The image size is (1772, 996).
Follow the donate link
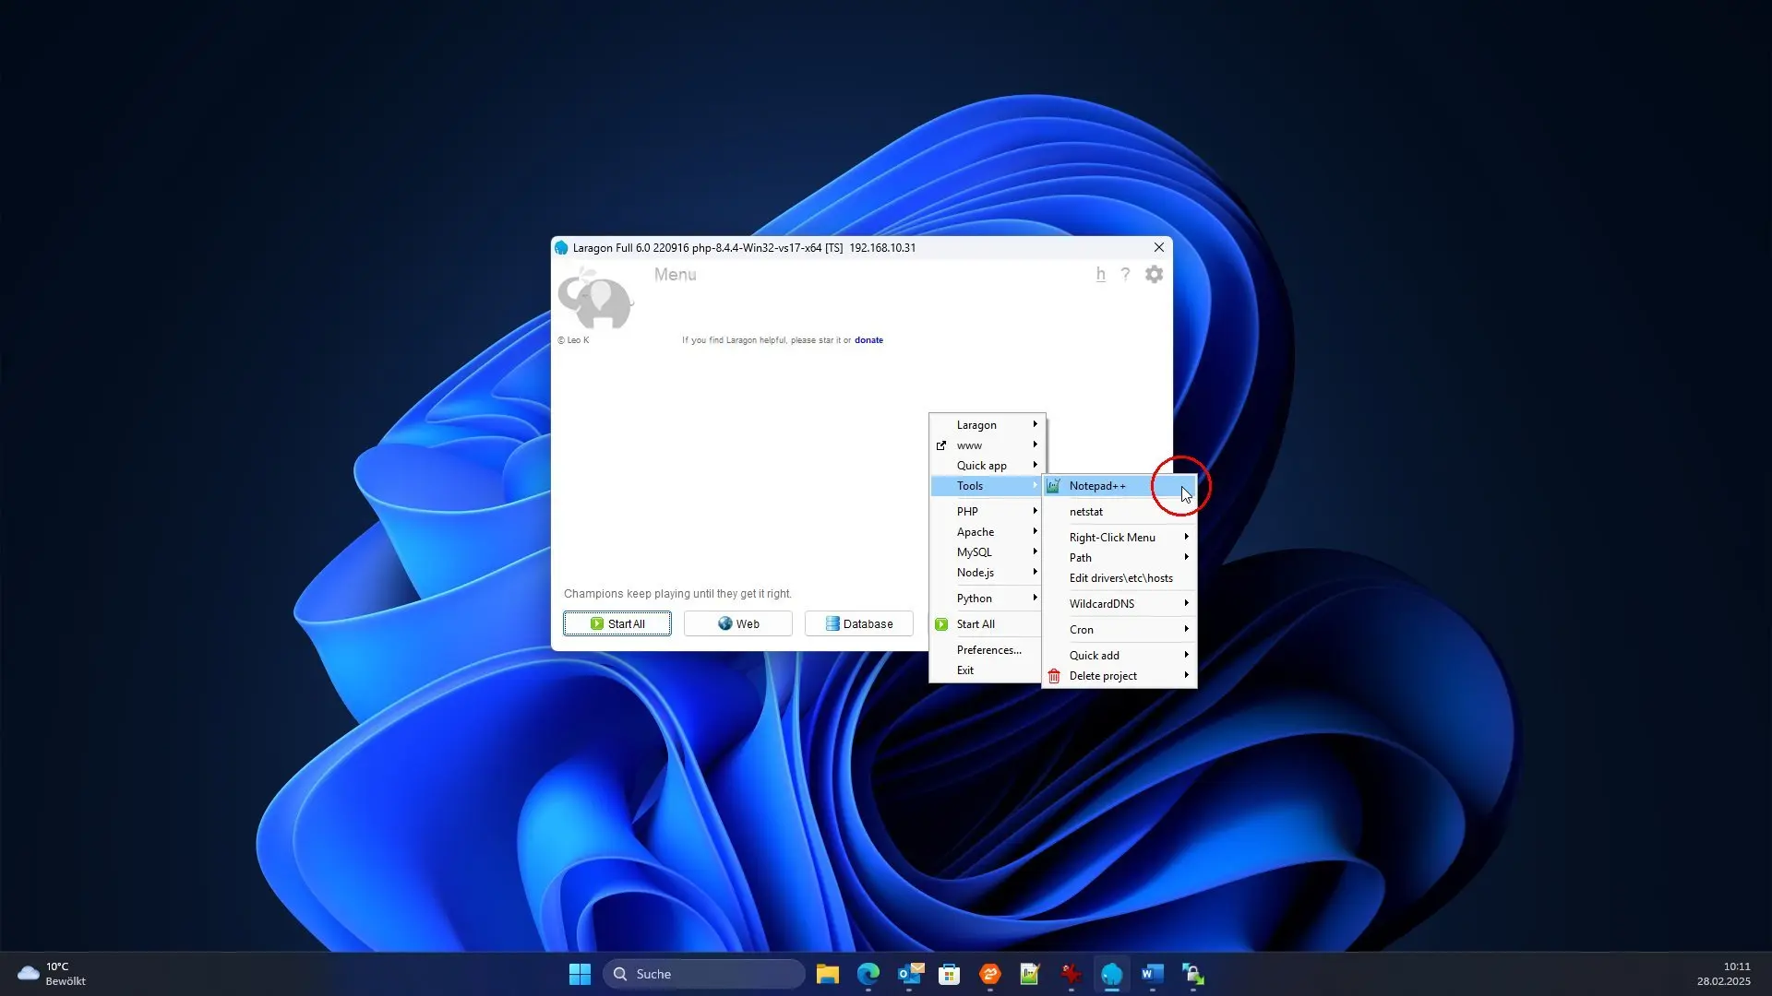(x=868, y=340)
